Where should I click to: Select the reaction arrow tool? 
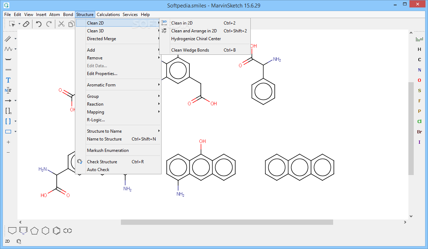coord(8,101)
